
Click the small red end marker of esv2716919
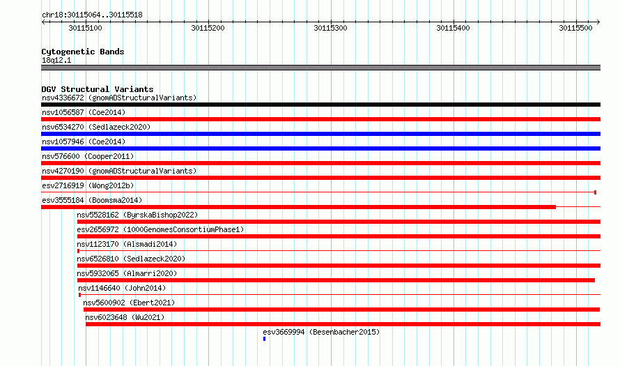click(x=595, y=192)
